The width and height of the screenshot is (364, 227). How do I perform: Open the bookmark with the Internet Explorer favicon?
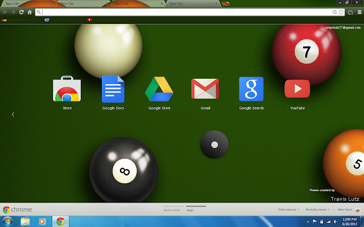(x=47, y=20)
